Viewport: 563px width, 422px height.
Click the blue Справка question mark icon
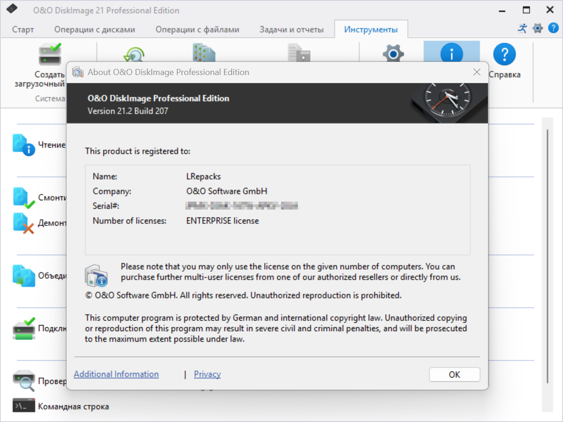pyautogui.click(x=504, y=53)
